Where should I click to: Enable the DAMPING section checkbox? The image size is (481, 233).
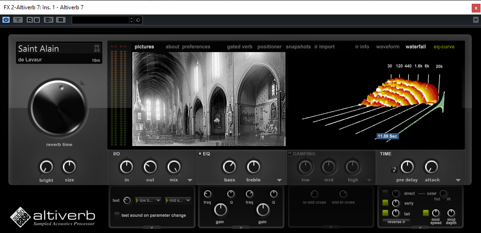290,154
